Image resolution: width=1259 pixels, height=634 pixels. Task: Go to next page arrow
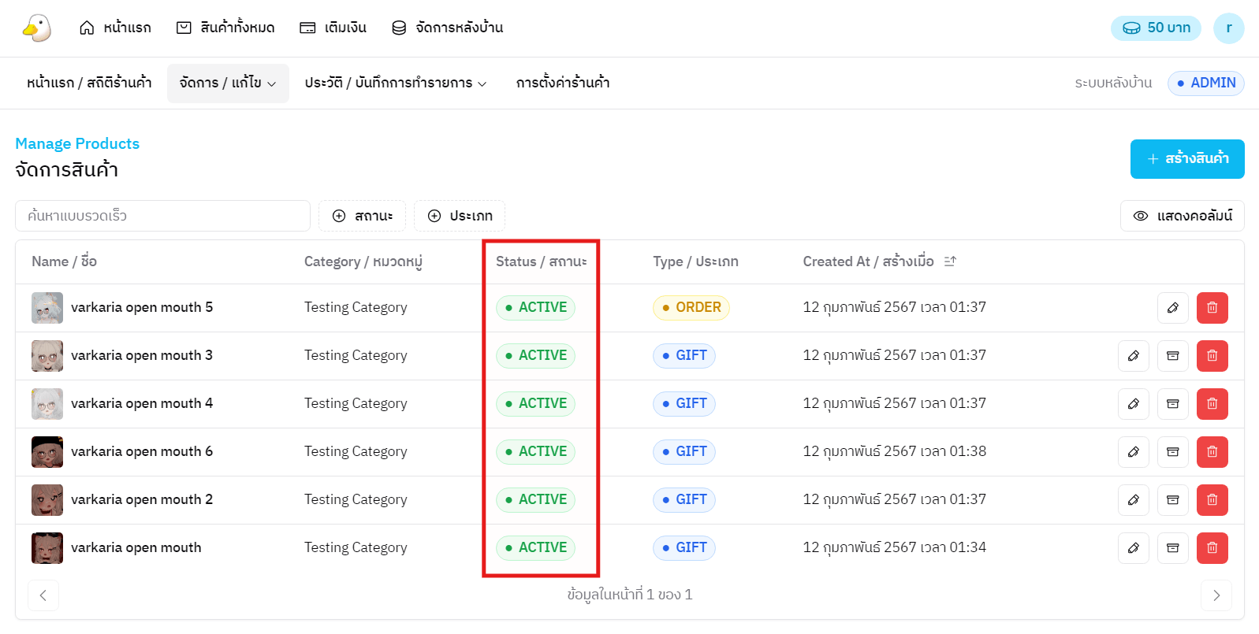[x=1216, y=595]
